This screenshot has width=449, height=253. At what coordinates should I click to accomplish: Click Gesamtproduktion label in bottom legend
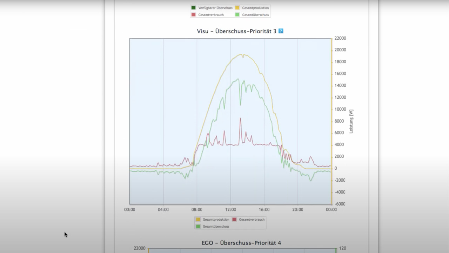(216, 219)
